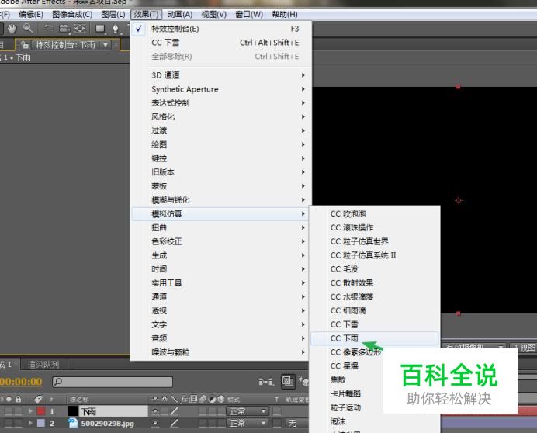Toggle preserve transparency box on 下雨 layer
The height and width of the screenshot is (433, 537).
coord(277,411)
